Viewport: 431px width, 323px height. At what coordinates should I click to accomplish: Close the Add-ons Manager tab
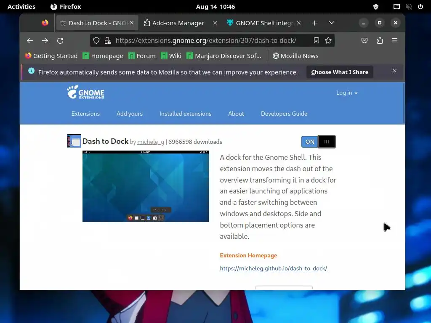point(215,23)
